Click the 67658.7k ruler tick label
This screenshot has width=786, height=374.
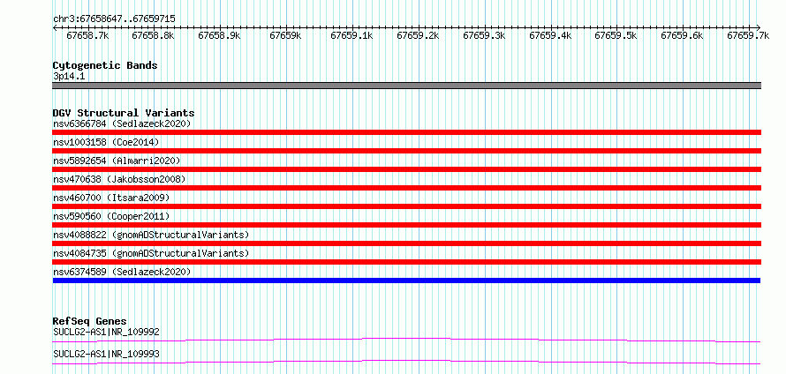[87, 35]
